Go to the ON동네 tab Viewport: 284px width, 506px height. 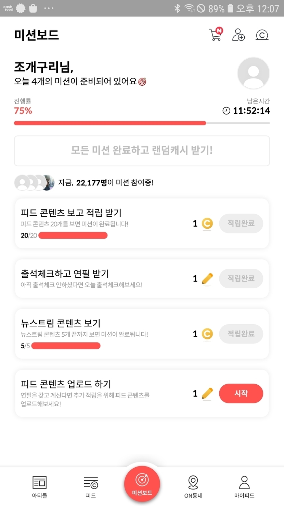coord(193,486)
